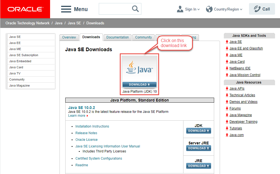Click the download icon next to Tutorials
The width and height of the screenshot is (280, 174).
(x=227, y=128)
